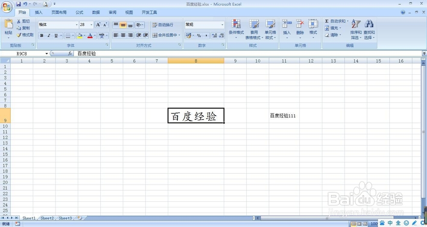
Task: Apply accounting number format icon
Action: [188, 35]
